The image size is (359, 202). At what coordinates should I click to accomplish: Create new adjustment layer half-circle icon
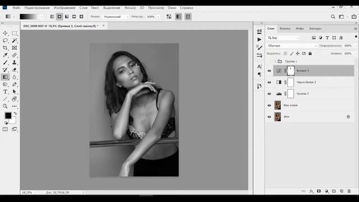(x=326, y=191)
